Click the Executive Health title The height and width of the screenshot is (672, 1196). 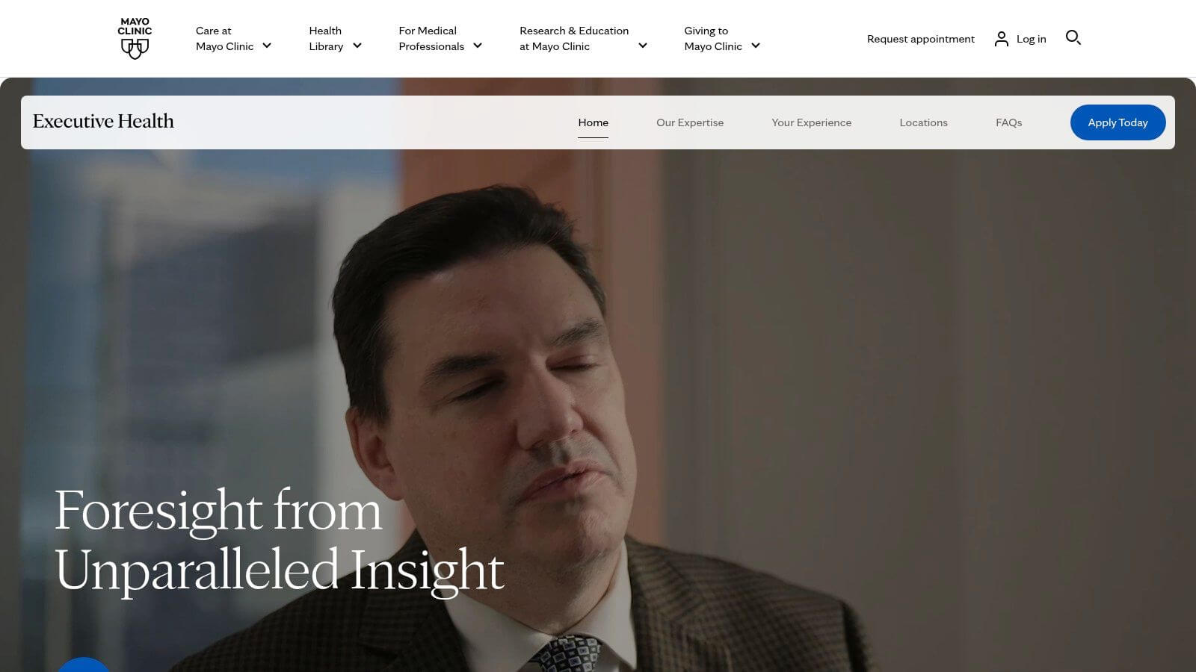(103, 121)
